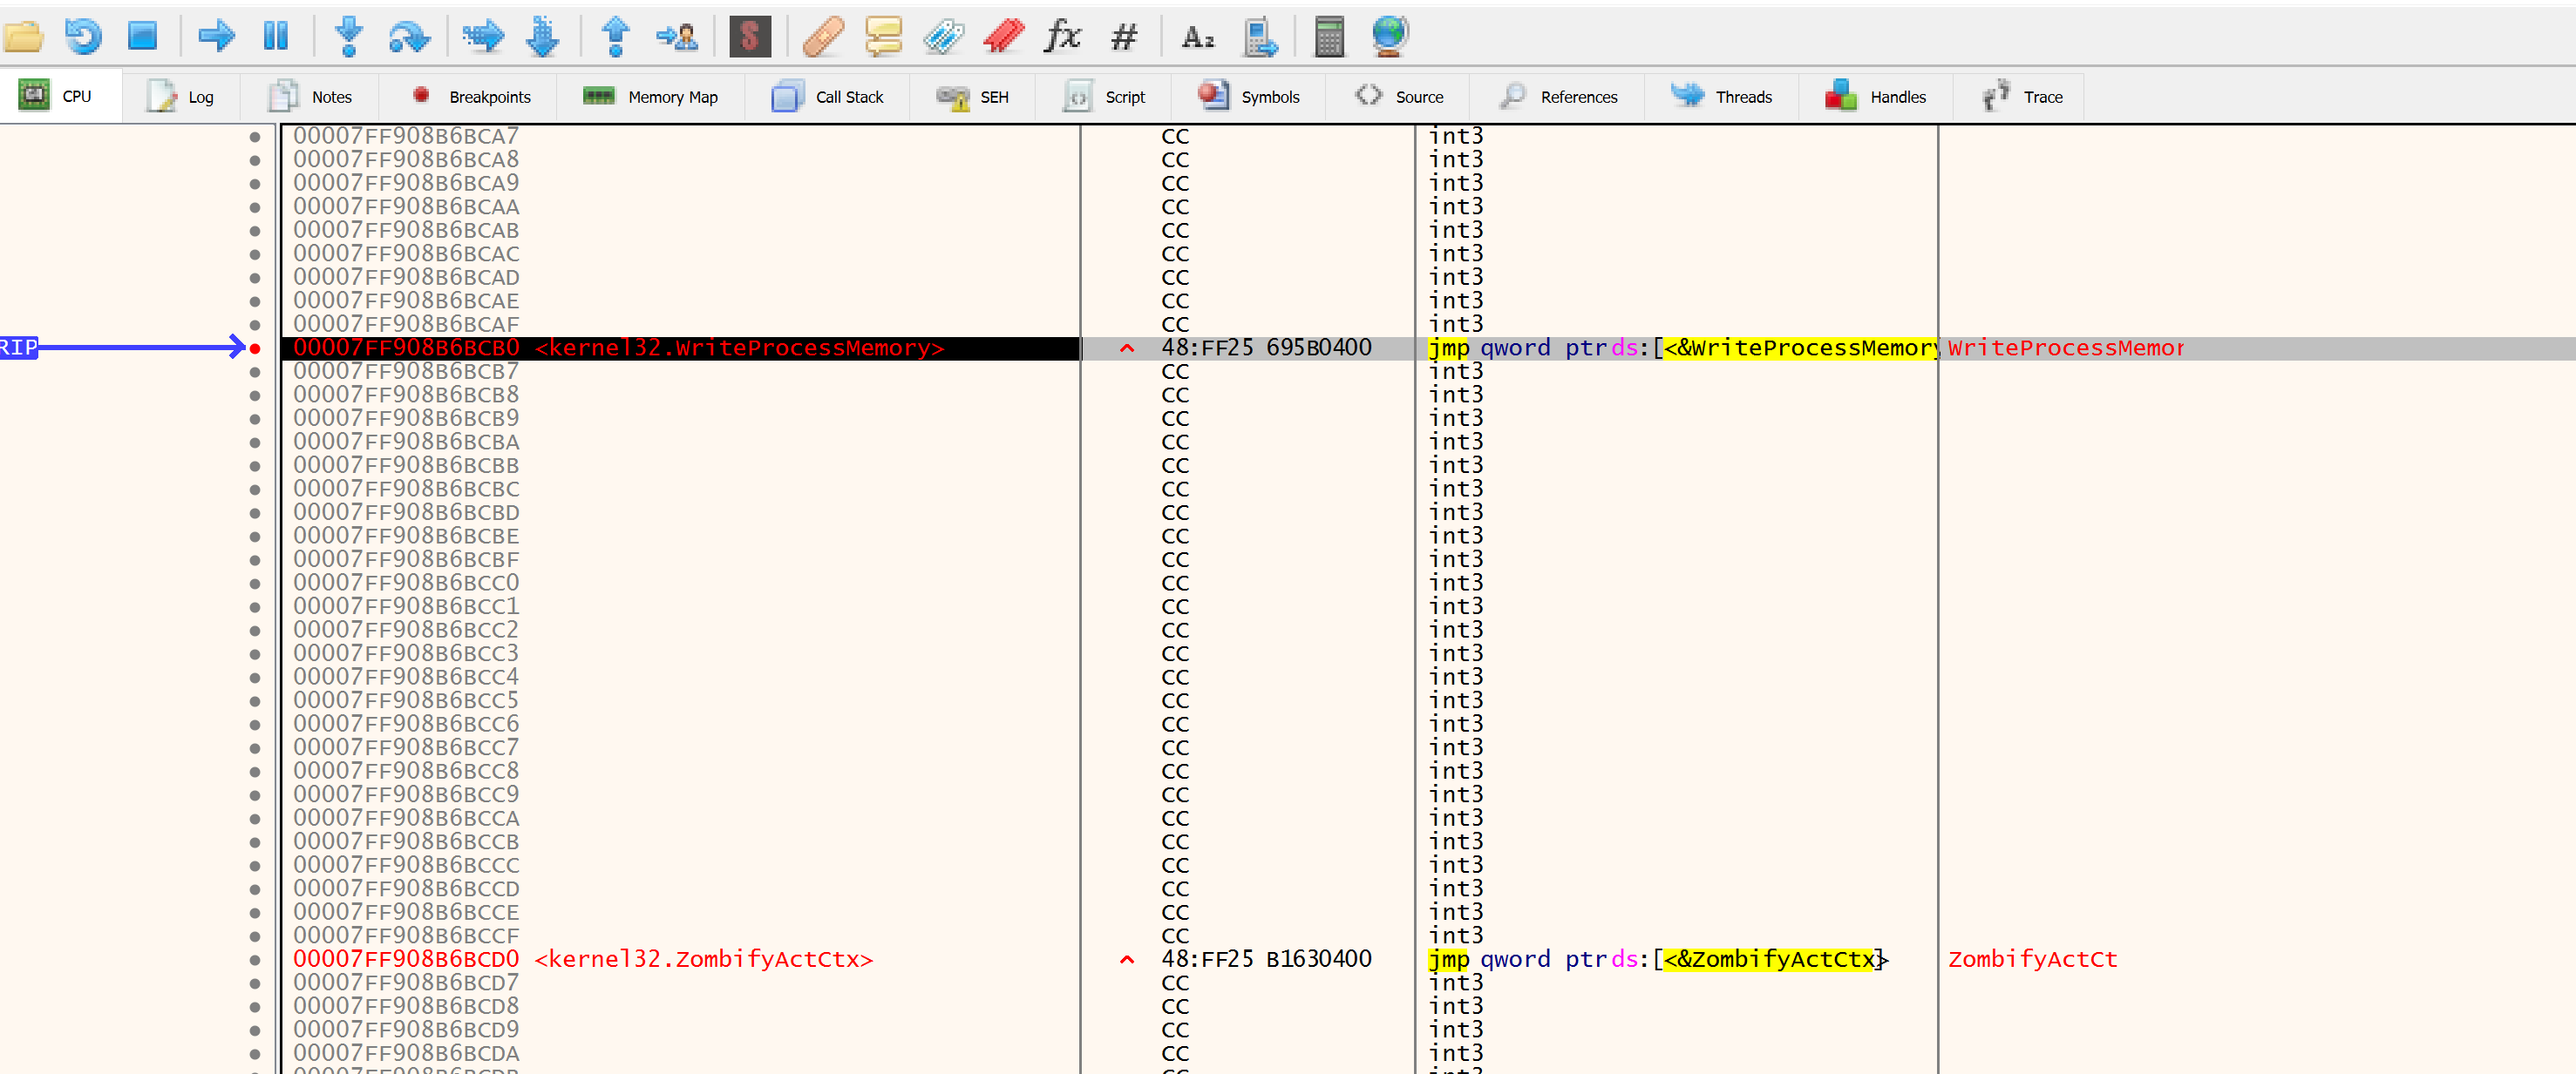Select address 00007FF908B6BCCF
This screenshot has width=2576, height=1074.
click(x=406, y=936)
